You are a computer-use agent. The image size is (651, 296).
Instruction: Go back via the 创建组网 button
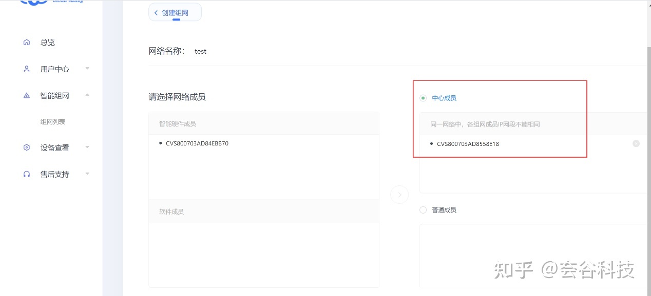[x=175, y=13]
